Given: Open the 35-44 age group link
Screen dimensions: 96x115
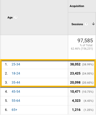Looking at the screenshot, I should [16, 83].
